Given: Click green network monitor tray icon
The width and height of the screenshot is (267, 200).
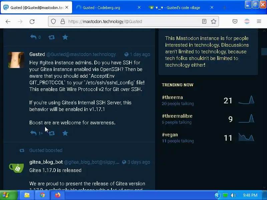Looking at the screenshot, I should (x=225, y=195).
